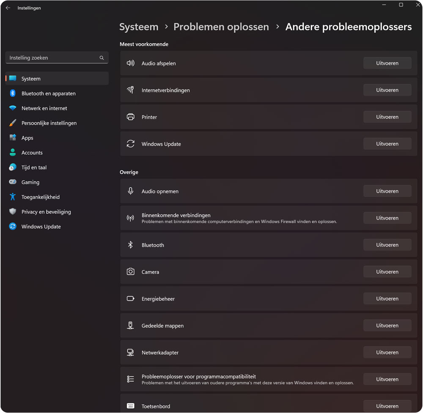Image resolution: width=423 pixels, height=413 pixels.
Task: Navigate to Problemen oplossen breadcrumb
Action: (x=221, y=27)
